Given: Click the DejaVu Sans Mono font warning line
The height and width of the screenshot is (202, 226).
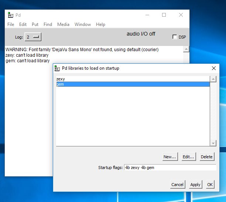Looking at the screenshot, I should click(x=82, y=50).
